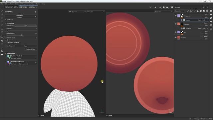Click the Generator Position selection button
The width and height of the screenshot is (213, 120).
(x=20, y=16)
